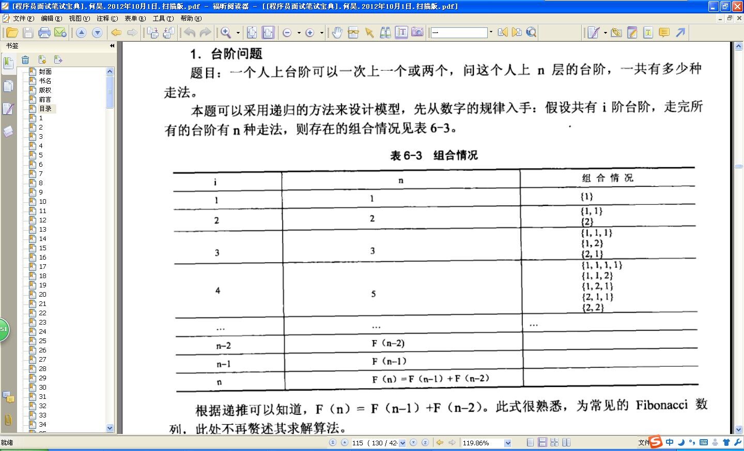This screenshot has width=744, height=451.
Task: Add new bookmark icon in bookmark panel
Action: [x=42, y=60]
